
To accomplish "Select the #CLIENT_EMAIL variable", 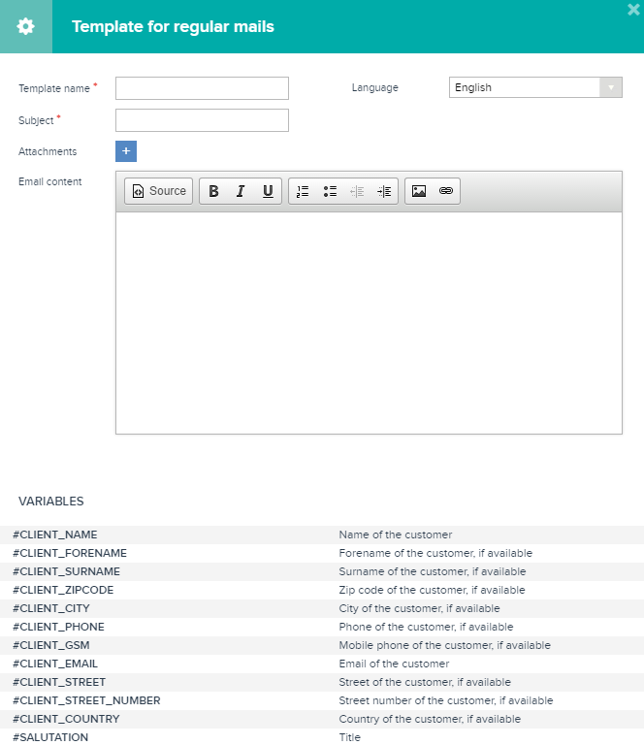I will pyautogui.click(x=55, y=664).
